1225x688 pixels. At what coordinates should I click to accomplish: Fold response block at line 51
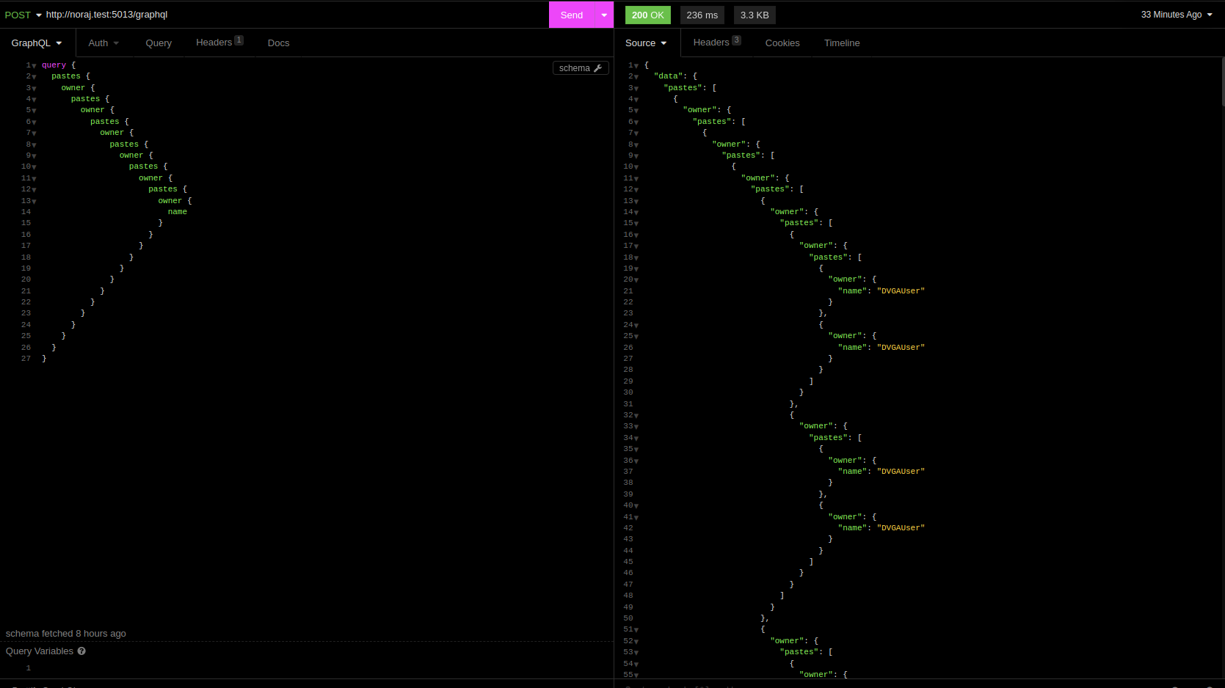[636, 630]
